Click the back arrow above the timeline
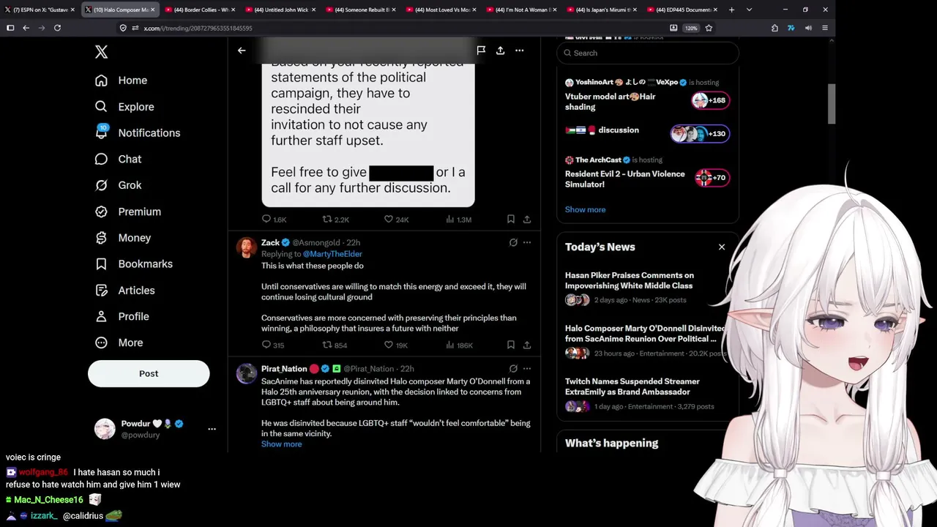The width and height of the screenshot is (937, 527). click(x=242, y=51)
